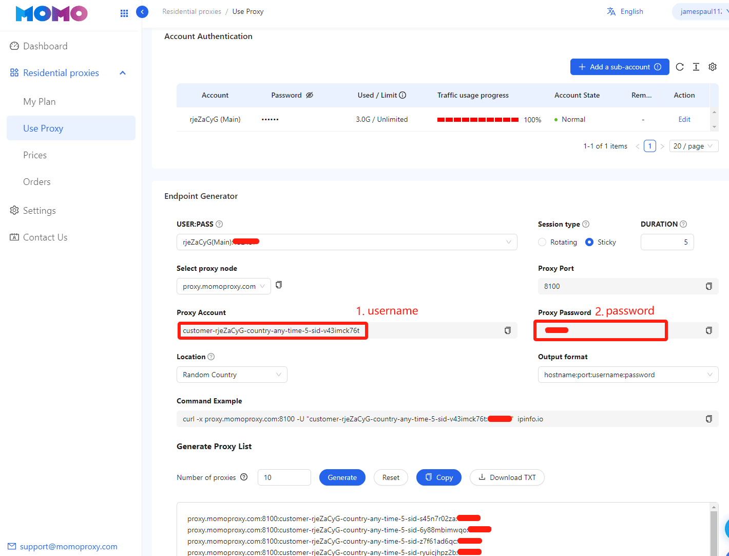Open Contact Us page
Image resolution: width=729 pixels, height=556 pixels.
pyautogui.click(x=45, y=237)
